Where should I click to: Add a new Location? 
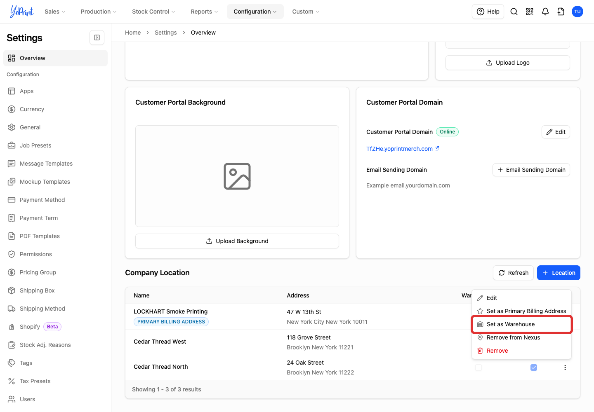pyautogui.click(x=559, y=273)
